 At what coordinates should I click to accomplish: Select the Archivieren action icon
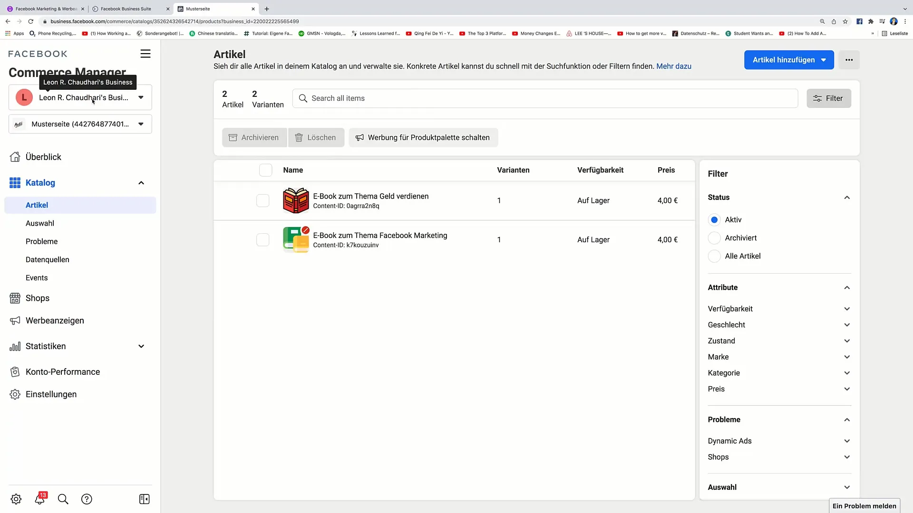[x=233, y=137]
